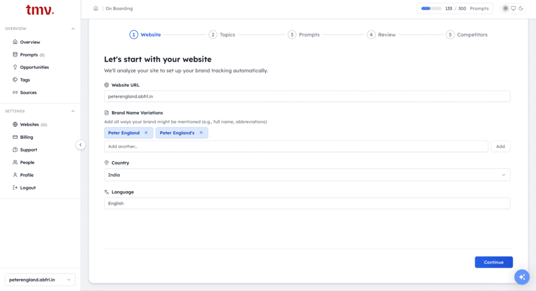Click the tmv. logo
The image size is (536, 291).
(x=40, y=10)
